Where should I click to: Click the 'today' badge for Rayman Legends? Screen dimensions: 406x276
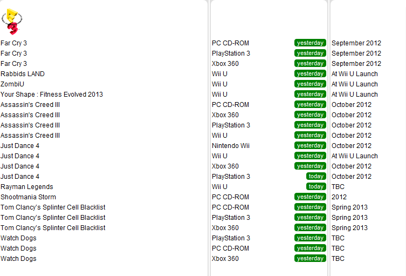316,187
